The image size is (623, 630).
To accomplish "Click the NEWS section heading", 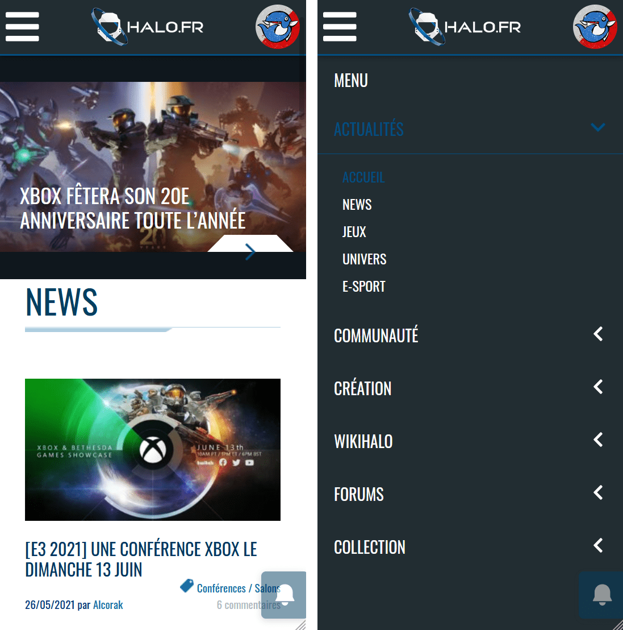I will (x=61, y=302).
